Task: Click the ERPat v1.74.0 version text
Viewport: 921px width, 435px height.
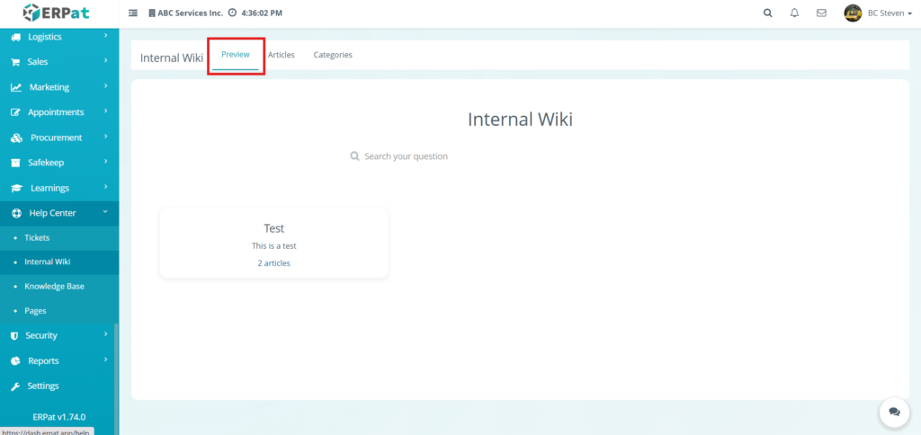Action: tap(59, 417)
